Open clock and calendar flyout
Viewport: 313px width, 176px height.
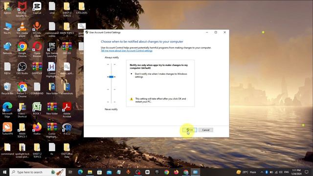coord(296,172)
